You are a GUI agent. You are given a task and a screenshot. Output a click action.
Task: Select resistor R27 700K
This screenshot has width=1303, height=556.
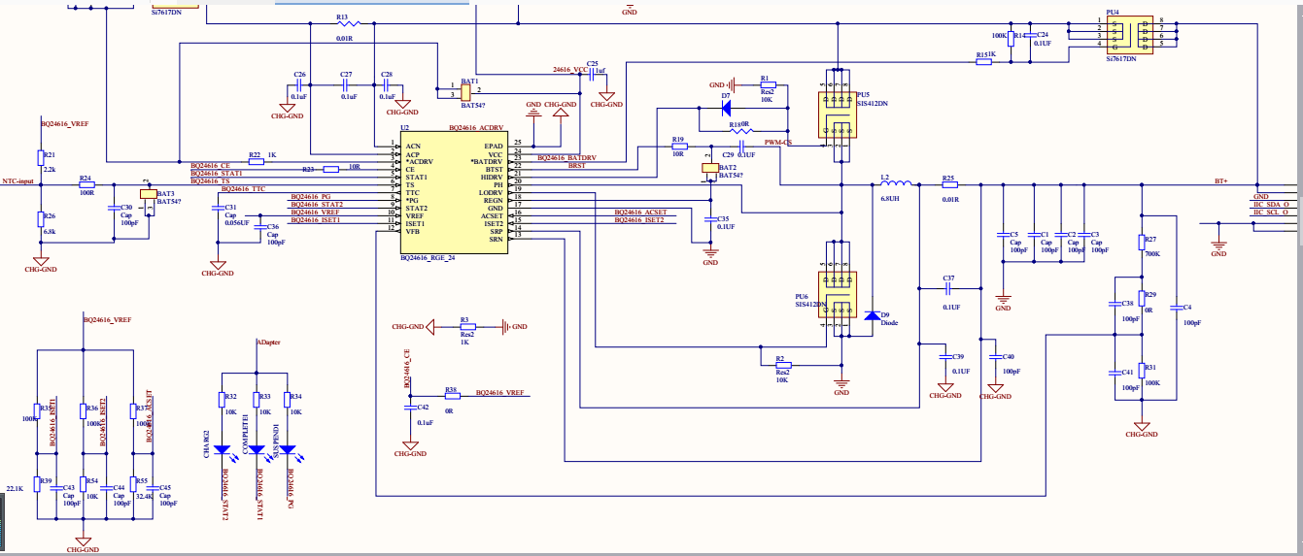pos(1143,243)
